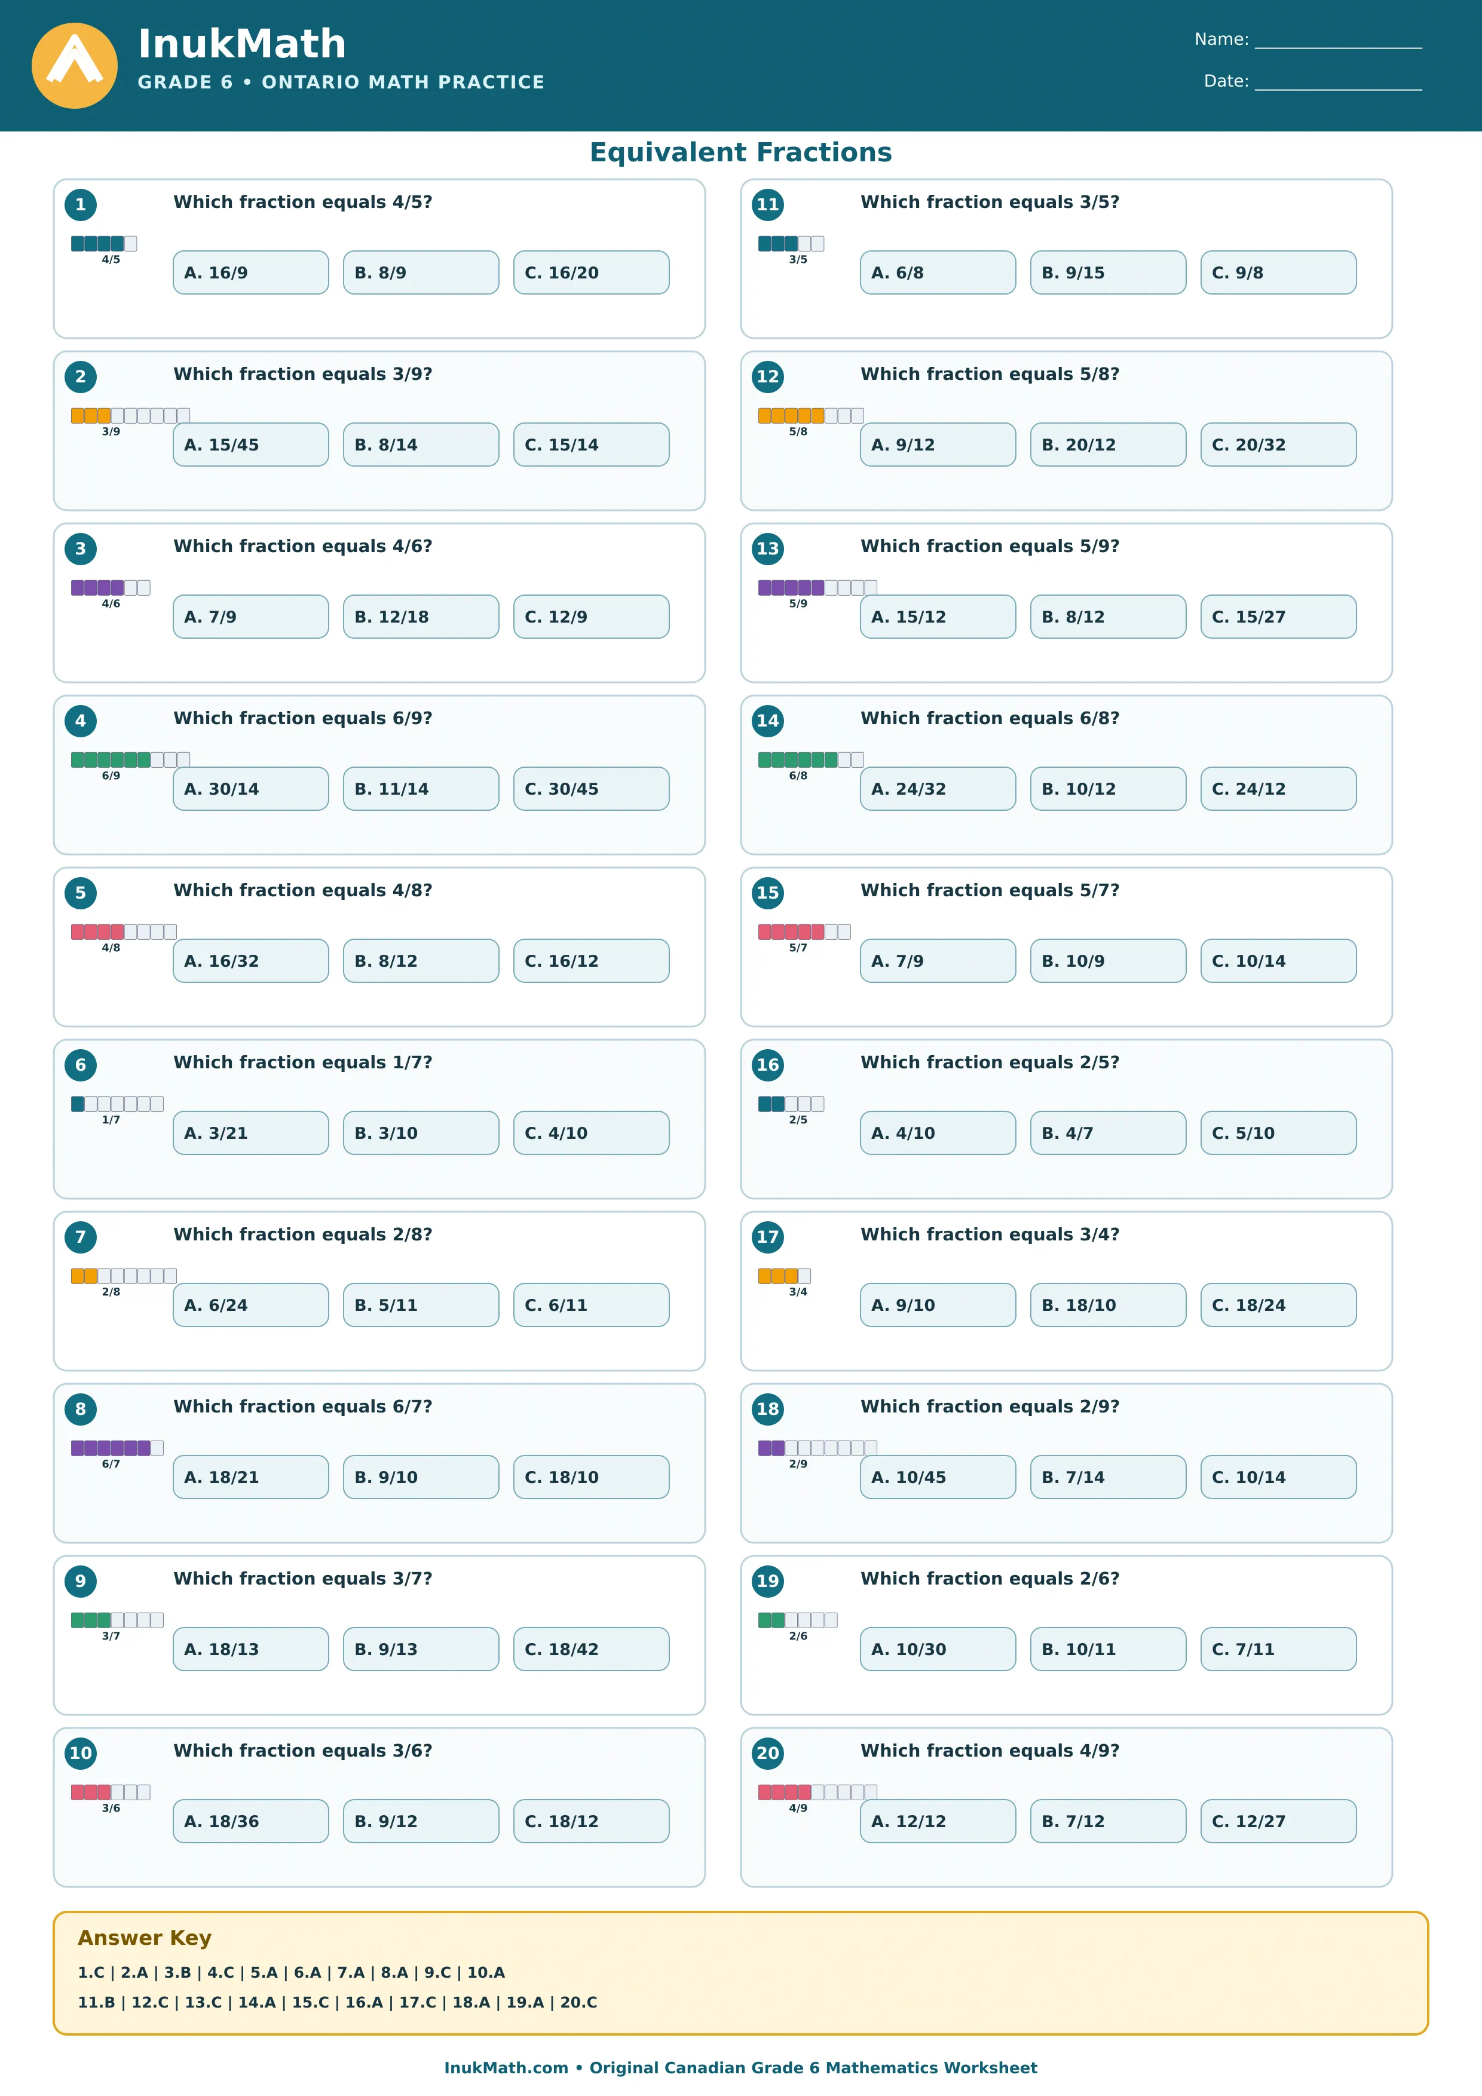Open the InukMath.com footer link
The height and width of the screenshot is (2096, 1482).
pos(506,2068)
